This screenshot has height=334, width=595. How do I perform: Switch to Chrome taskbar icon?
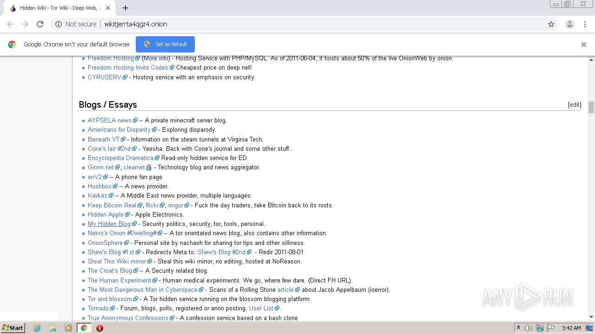point(84,328)
